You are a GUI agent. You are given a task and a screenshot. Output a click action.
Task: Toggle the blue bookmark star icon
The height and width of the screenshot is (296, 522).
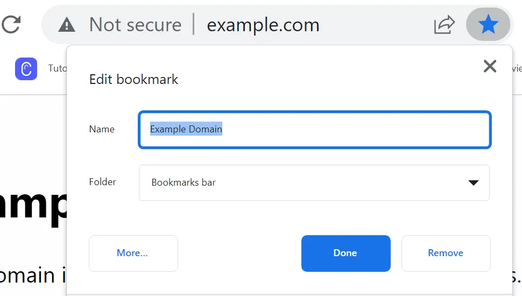pyautogui.click(x=488, y=24)
